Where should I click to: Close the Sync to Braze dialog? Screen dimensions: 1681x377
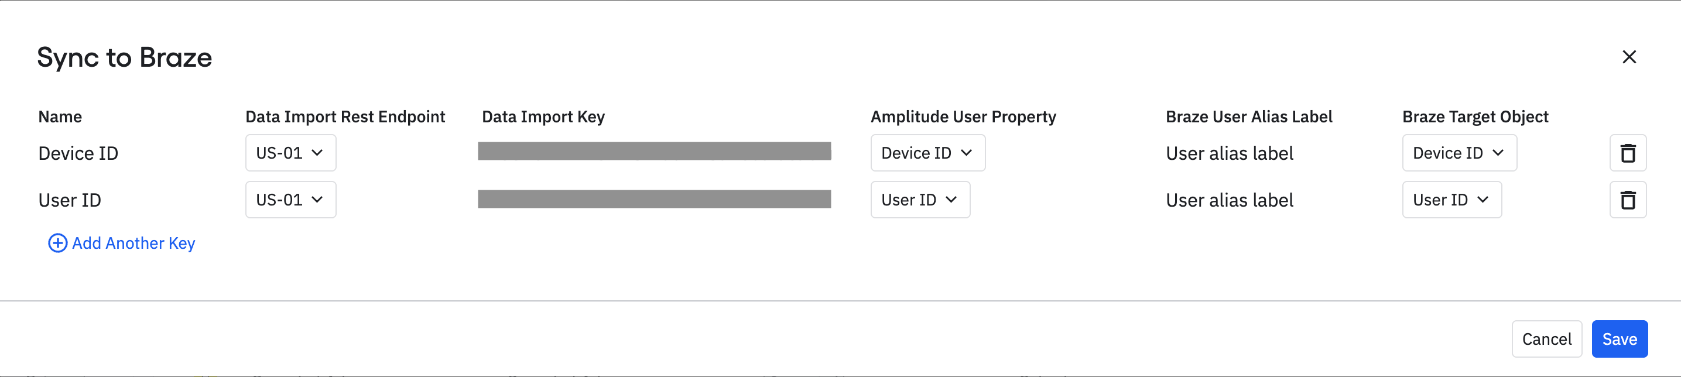1629,57
